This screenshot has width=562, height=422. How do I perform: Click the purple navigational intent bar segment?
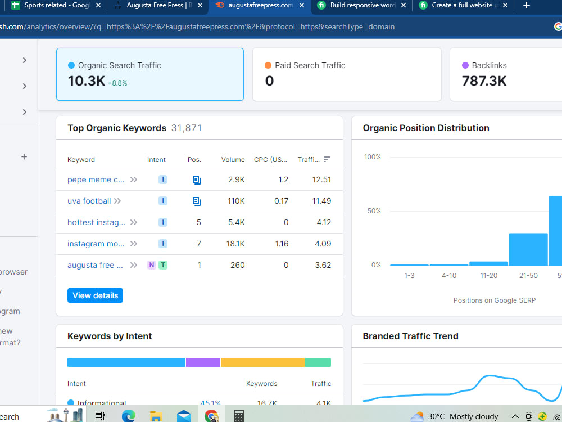(x=203, y=362)
